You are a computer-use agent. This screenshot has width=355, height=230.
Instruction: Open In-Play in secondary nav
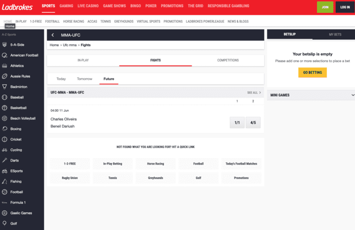point(21,22)
